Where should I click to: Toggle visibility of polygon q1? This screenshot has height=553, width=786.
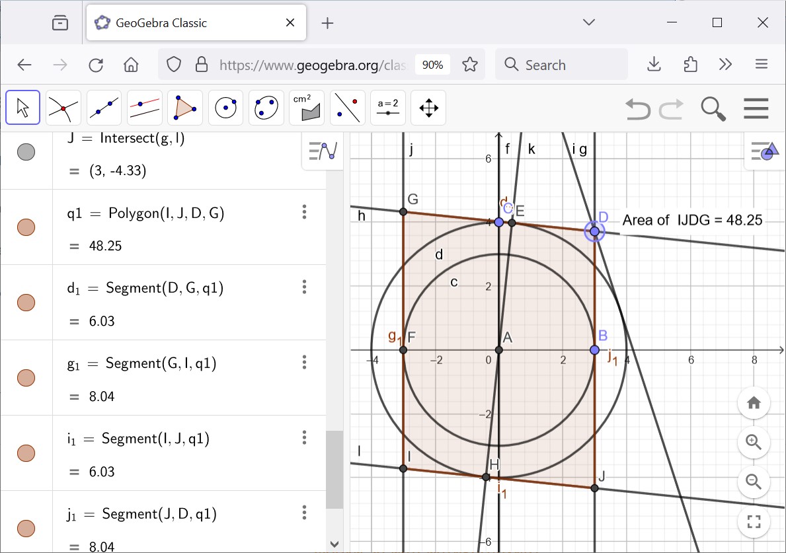coord(26,227)
